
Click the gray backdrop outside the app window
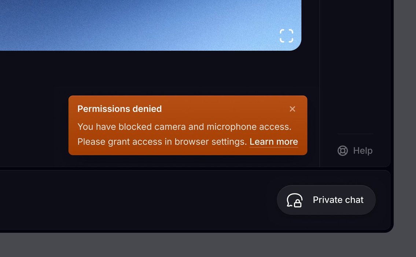tap(207, 245)
